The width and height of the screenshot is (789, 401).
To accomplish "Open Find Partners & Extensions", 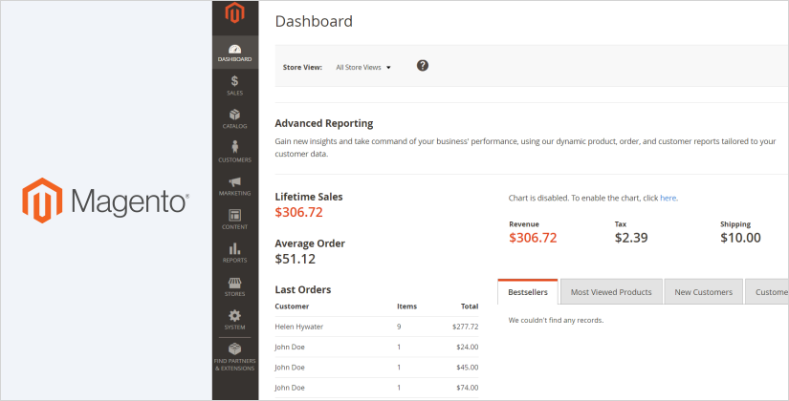I will point(234,357).
